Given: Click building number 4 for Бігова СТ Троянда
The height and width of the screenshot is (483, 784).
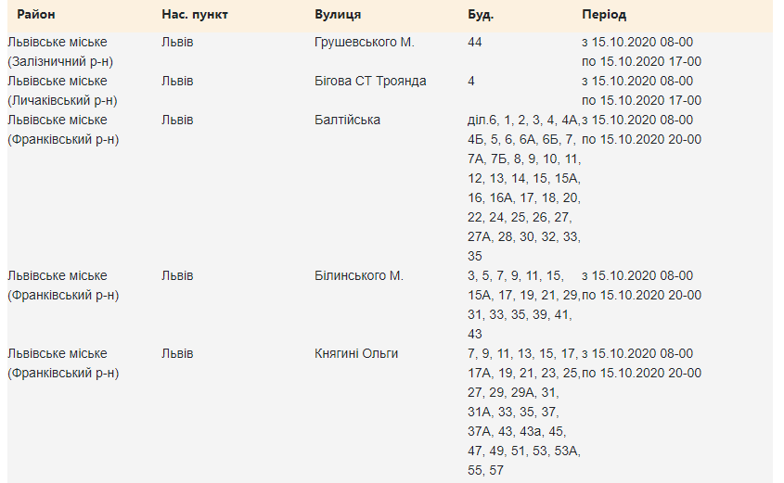Looking at the screenshot, I should (x=471, y=81).
